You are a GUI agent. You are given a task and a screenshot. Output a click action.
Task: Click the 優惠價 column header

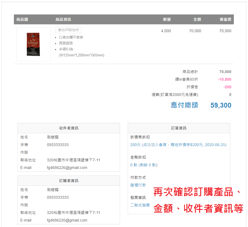225,19
